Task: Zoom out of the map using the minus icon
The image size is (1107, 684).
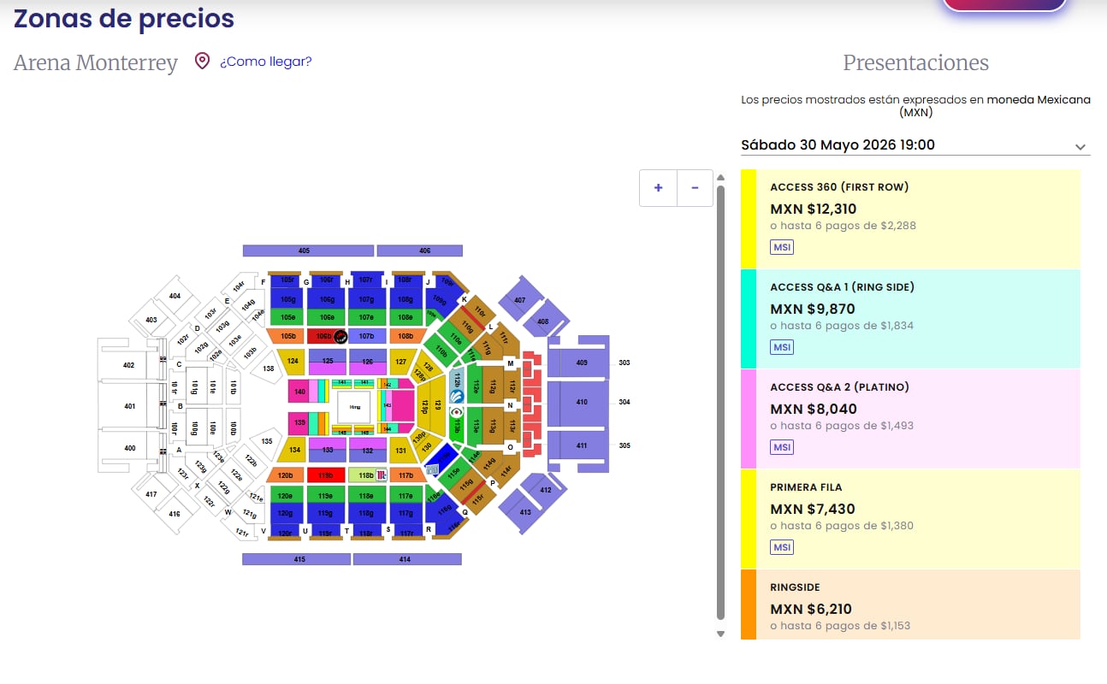Action: tap(695, 187)
